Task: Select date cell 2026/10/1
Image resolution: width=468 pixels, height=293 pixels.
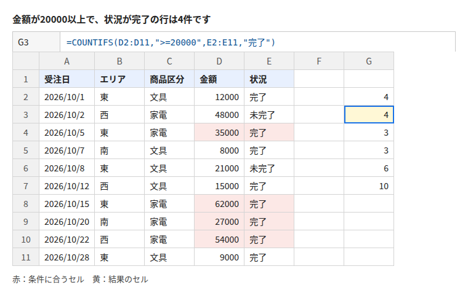Action: (x=67, y=97)
